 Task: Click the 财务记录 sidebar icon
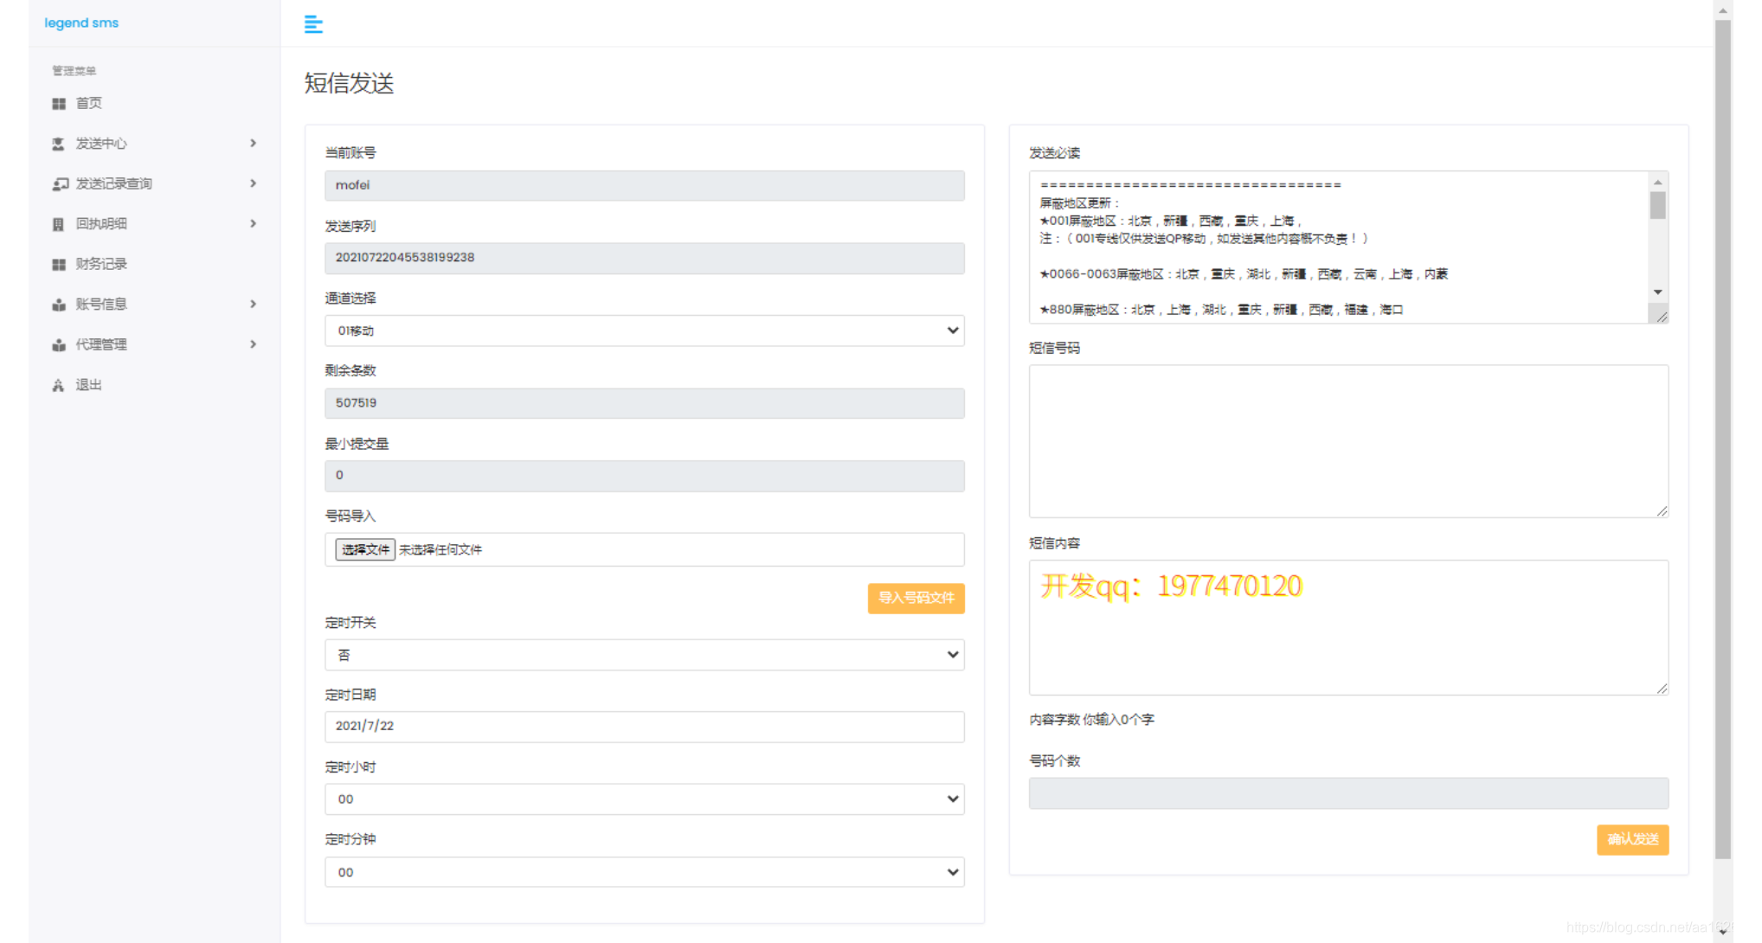click(x=59, y=265)
